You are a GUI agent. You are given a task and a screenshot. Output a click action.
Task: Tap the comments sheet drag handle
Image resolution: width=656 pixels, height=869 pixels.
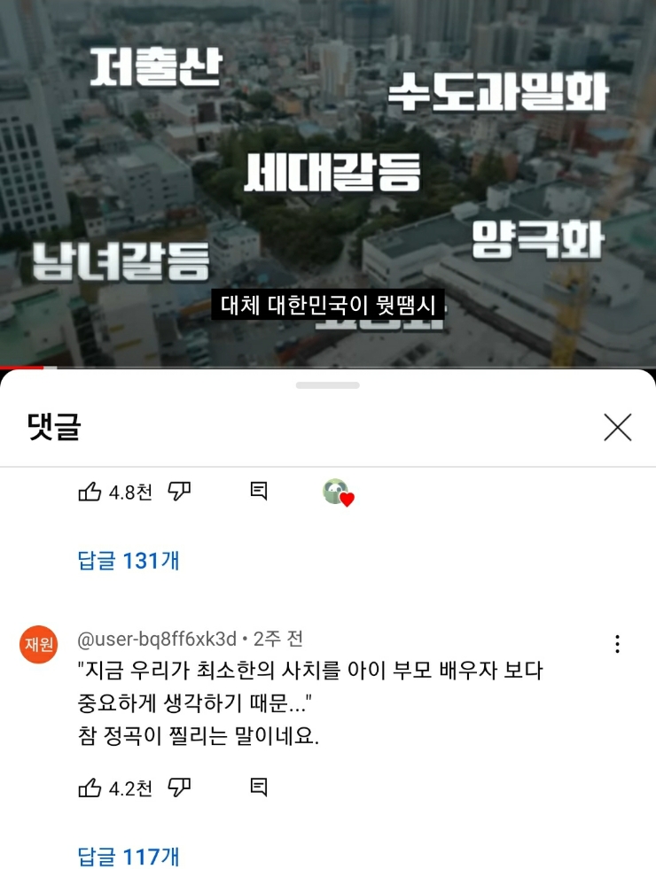tap(328, 385)
